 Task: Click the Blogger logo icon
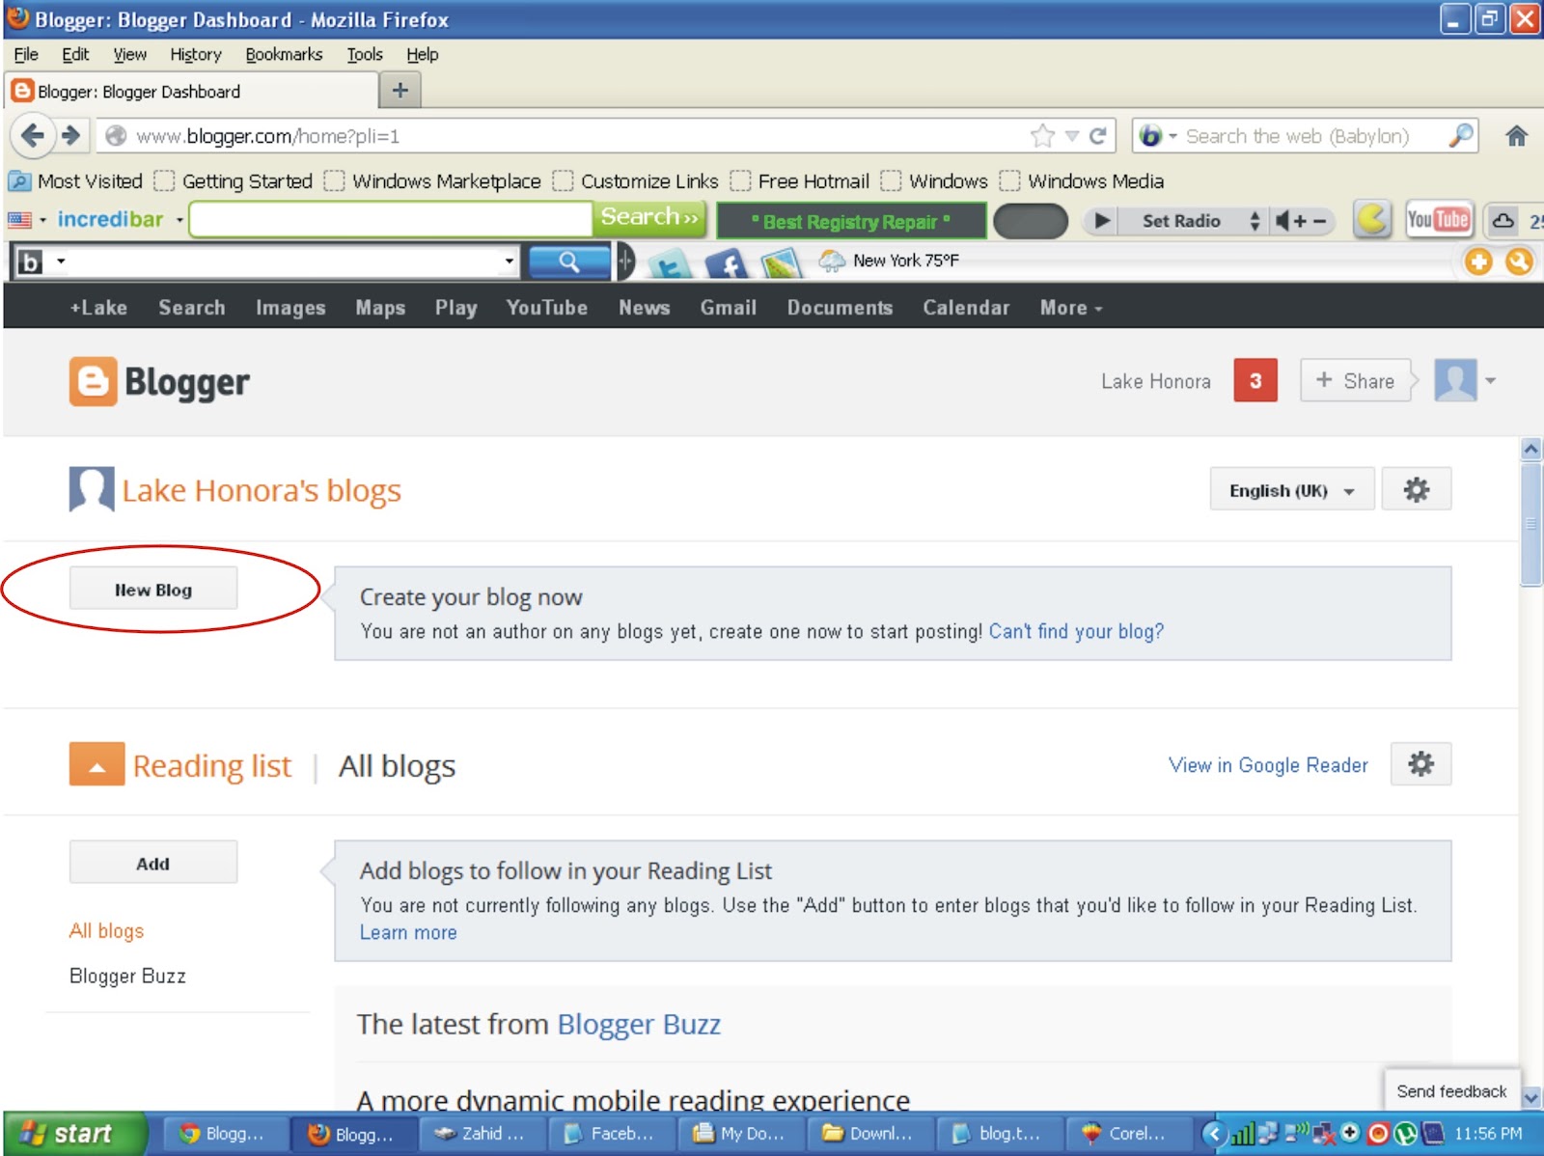(x=93, y=382)
